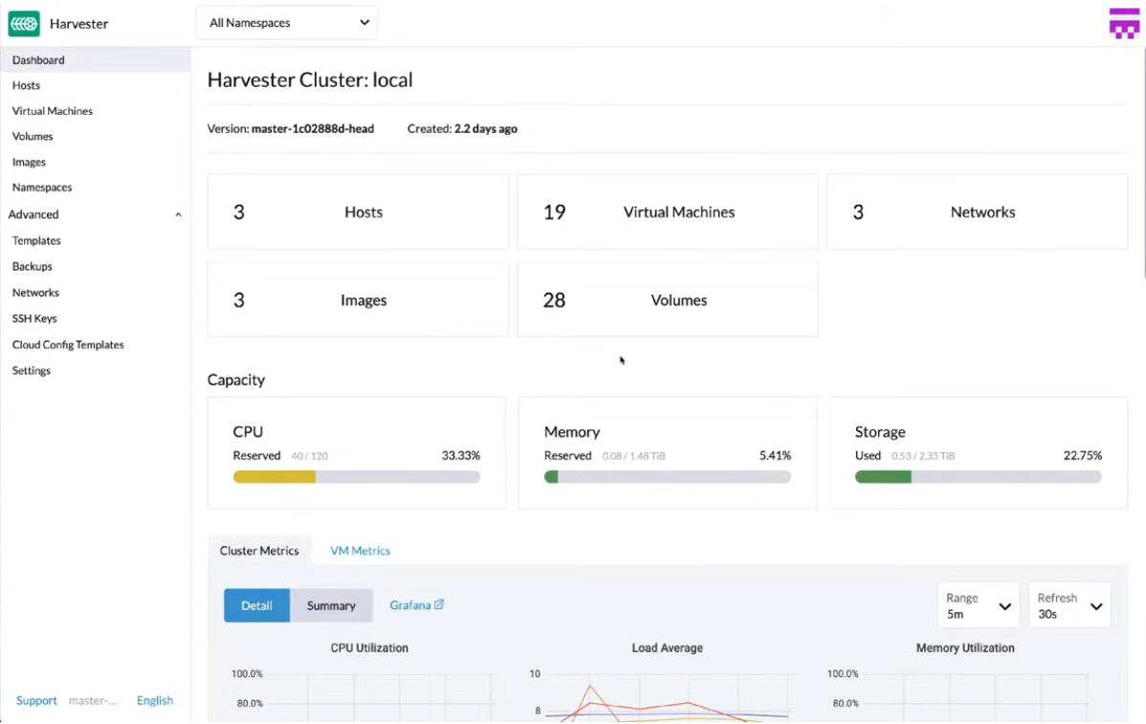The image size is (1146, 724).
Task: Click the 5.41% memory value
Action: 775,455
